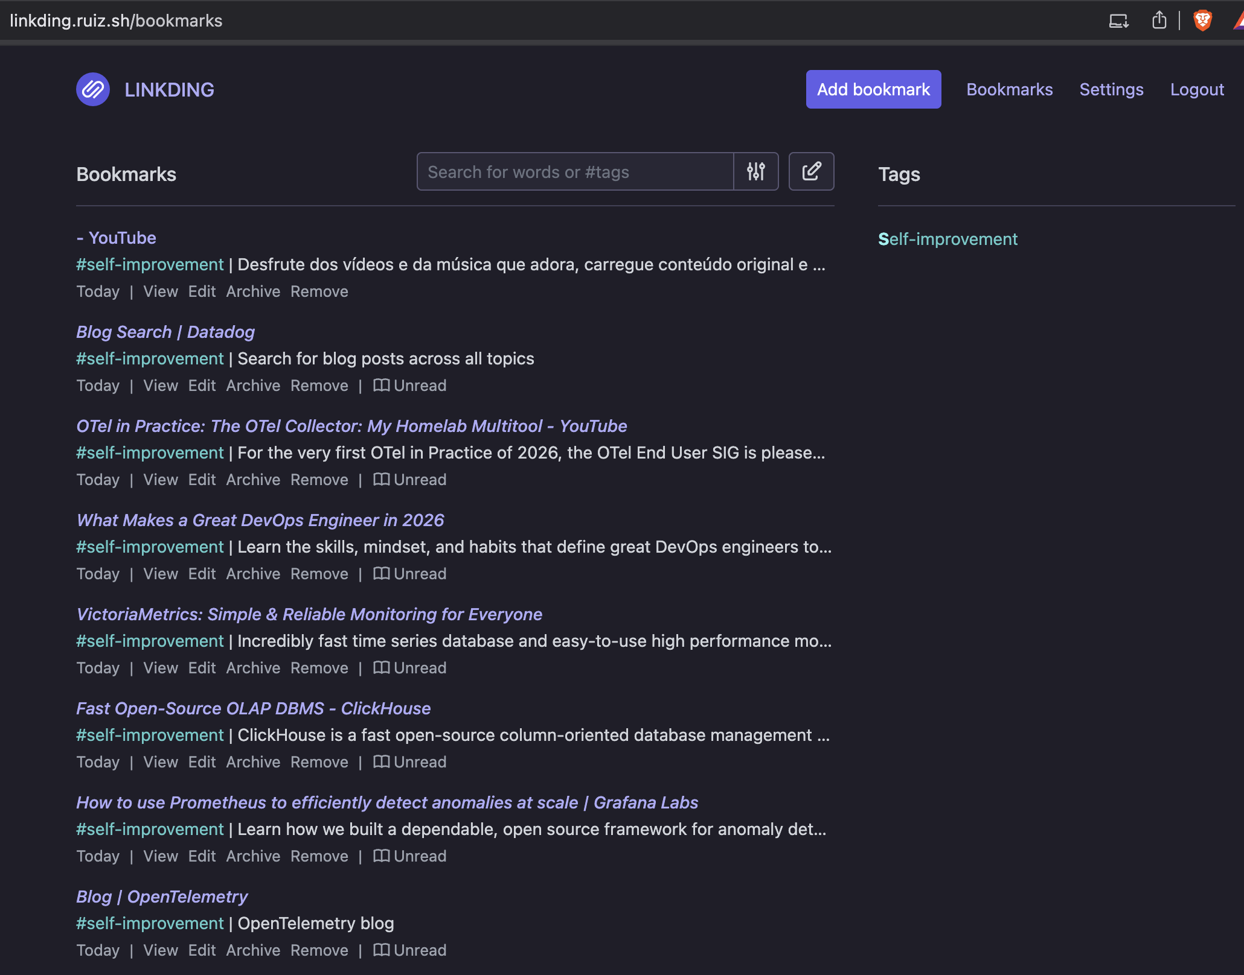Toggle Unread on DevOps Engineer bookmark
Screen dimensions: 1244x975
(410, 574)
